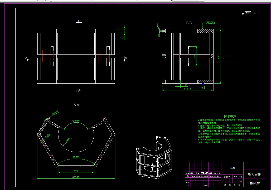
Task: Click the blue datum grip point below B-B view
Action: 203,84
